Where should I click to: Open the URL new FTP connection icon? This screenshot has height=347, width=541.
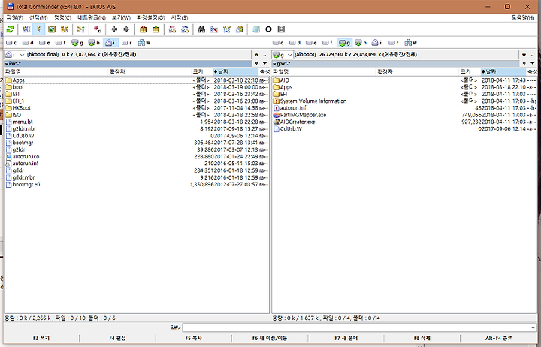tap(185, 29)
